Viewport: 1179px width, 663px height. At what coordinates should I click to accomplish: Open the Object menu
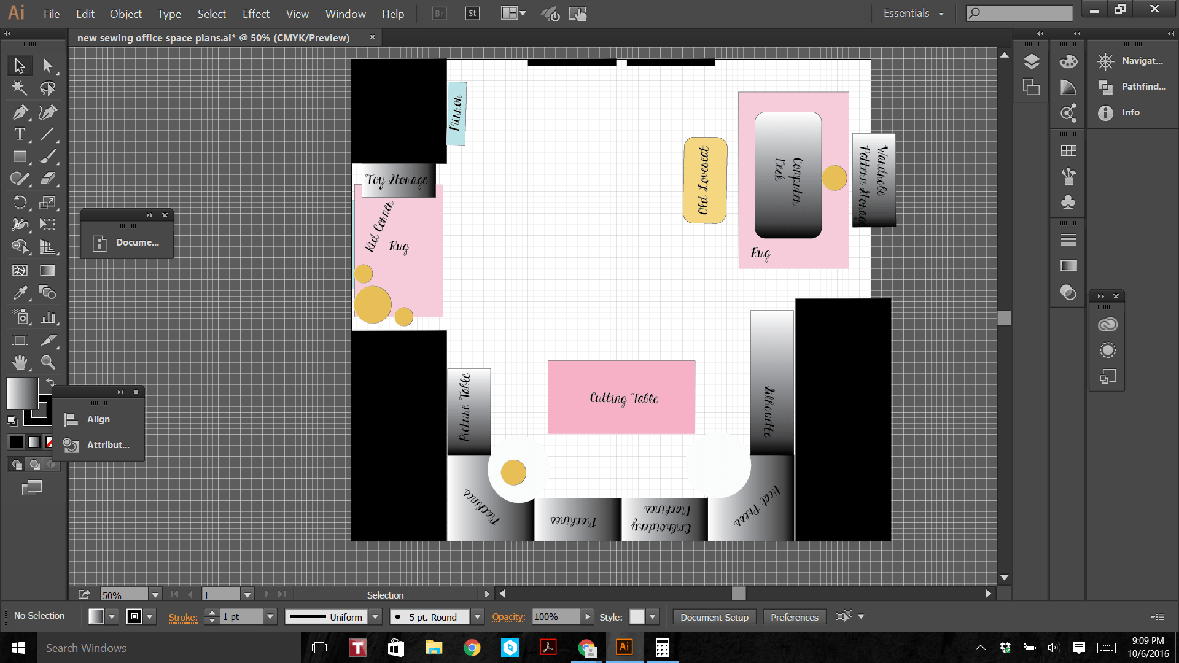point(125,14)
